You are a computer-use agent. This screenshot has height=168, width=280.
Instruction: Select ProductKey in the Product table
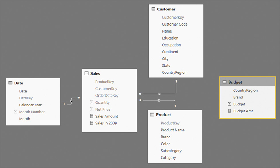click(x=170, y=123)
